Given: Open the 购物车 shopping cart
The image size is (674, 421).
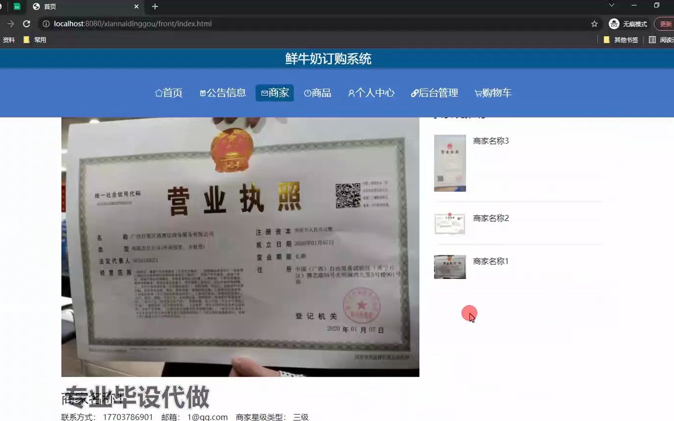Looking at the screenshot, I should pos(493,93).
